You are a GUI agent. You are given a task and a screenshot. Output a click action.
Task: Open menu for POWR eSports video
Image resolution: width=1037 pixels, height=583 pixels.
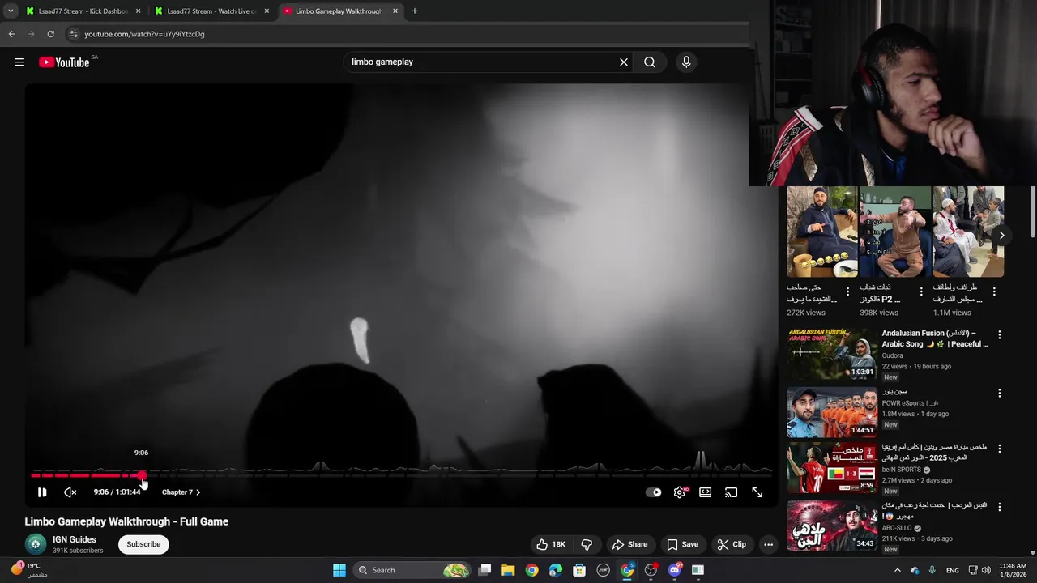pos(1000,393)
